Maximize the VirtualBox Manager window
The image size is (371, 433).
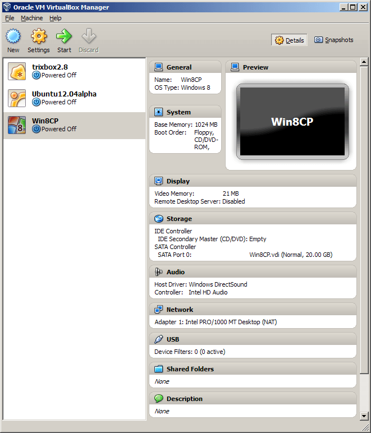coord(353,7)
